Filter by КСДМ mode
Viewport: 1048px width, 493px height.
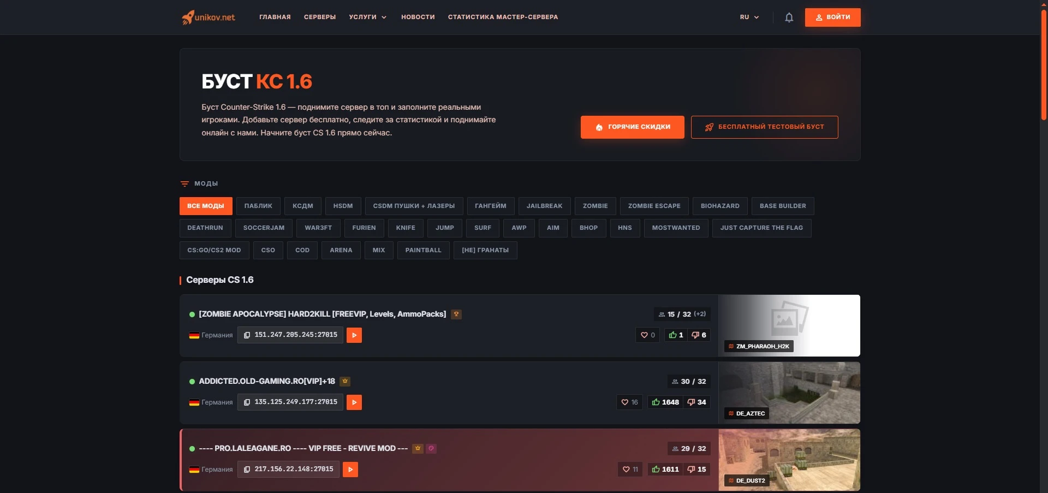point(303,206)
